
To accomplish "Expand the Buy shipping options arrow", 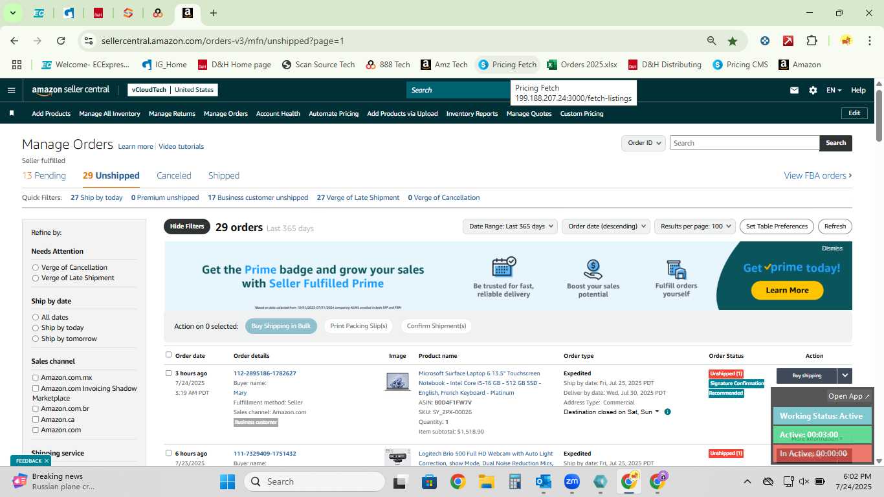I will [845, 375].
